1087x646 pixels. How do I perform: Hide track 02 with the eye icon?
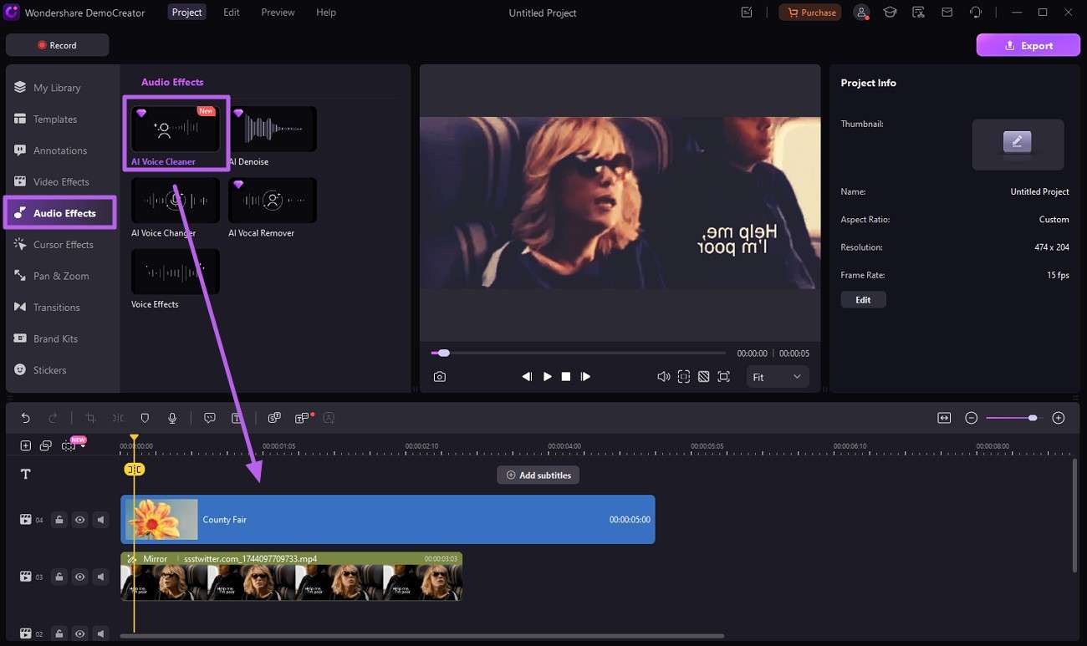(x=80, y=633)
